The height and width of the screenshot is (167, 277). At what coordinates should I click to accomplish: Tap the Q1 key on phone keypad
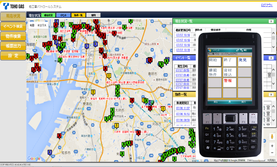pyautogui.click(x=207, y=135)
